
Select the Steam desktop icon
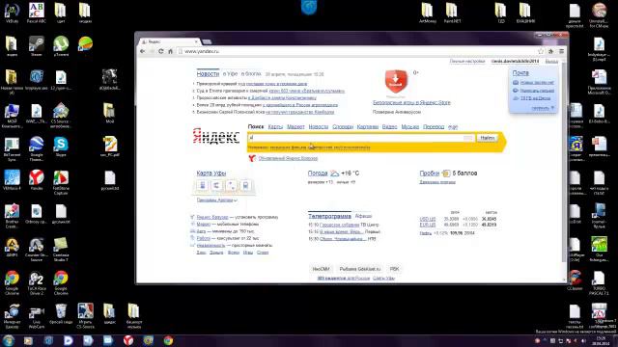37,46
